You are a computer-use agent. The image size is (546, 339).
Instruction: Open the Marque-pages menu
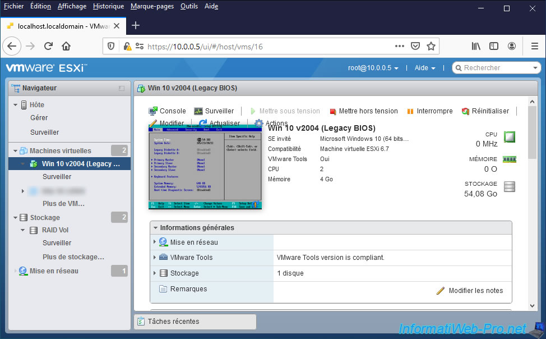click(x=152, y=6)
